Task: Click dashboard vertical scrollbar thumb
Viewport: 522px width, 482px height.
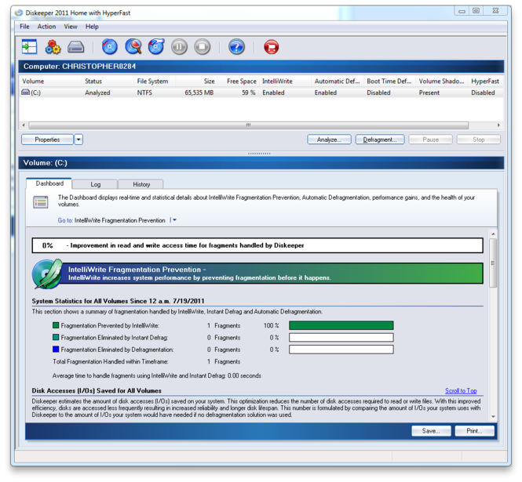Action: click(493, 263)
